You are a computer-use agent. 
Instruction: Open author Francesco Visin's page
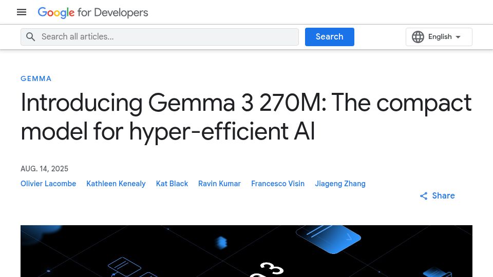[278, 184]
